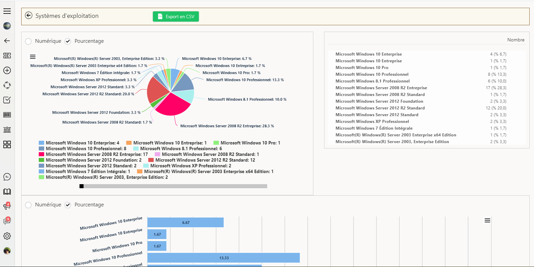Open the hamburger menu in the sidebar
Image resolution: width=534 pixels, height=267 pixels.
click(x=7, y=11)
